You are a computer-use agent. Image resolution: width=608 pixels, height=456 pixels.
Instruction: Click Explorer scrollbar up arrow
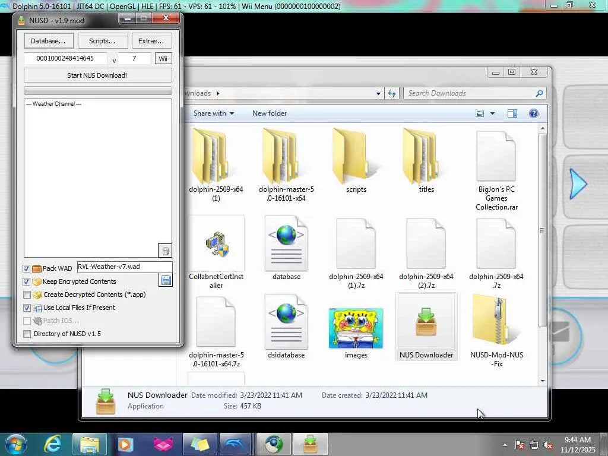(543, 128)
